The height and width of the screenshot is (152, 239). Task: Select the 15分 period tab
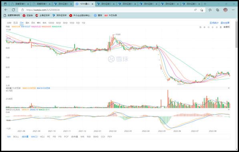click(x=72, y=23)
